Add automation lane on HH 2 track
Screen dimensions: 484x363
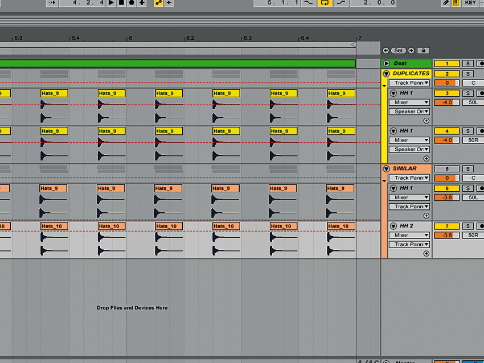(x=426, y=254)
